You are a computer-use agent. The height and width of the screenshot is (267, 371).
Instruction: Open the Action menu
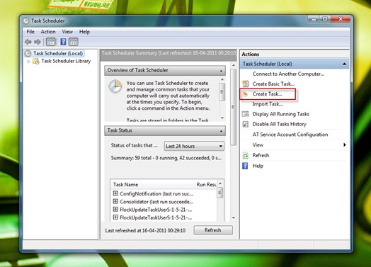tap(48, 32)
